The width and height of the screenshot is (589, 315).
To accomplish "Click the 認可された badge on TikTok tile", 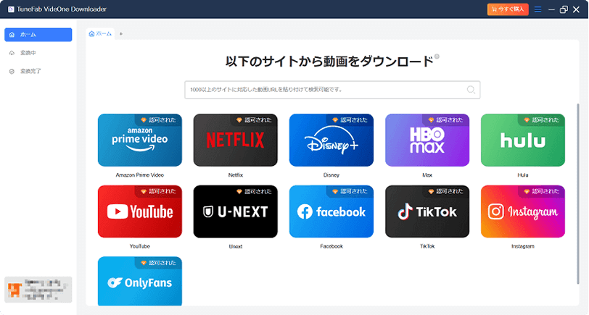I will 446,191.
